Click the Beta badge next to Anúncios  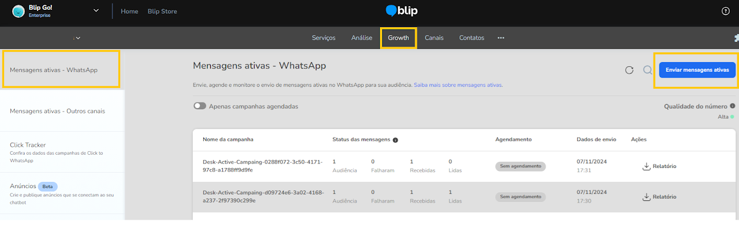(48, 186)
